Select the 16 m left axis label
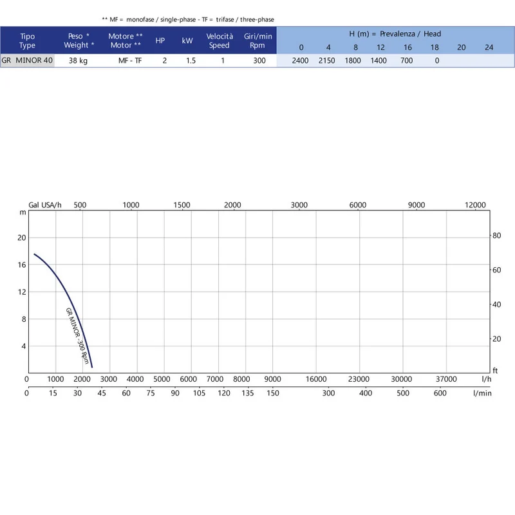 coord(22,265)
